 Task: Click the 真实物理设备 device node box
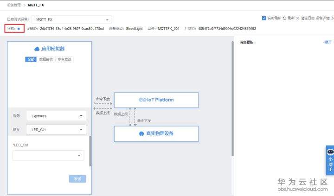156,133
